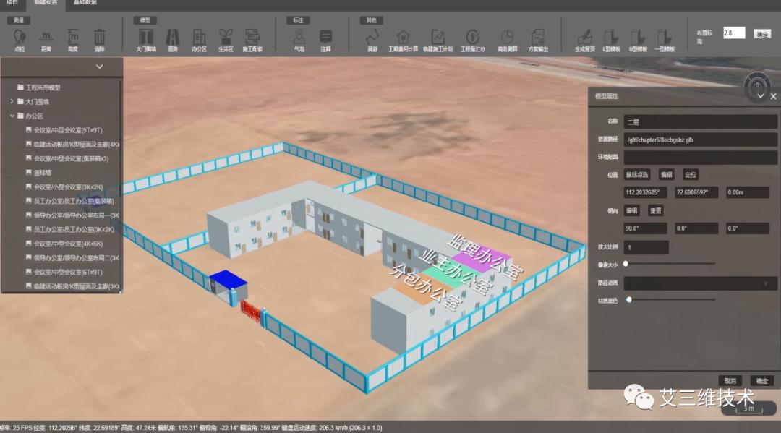This screenshot has width=781, height=433.
Task: Open 工程量汇总 quantity summary tool
Action: (x=471, y=37)
